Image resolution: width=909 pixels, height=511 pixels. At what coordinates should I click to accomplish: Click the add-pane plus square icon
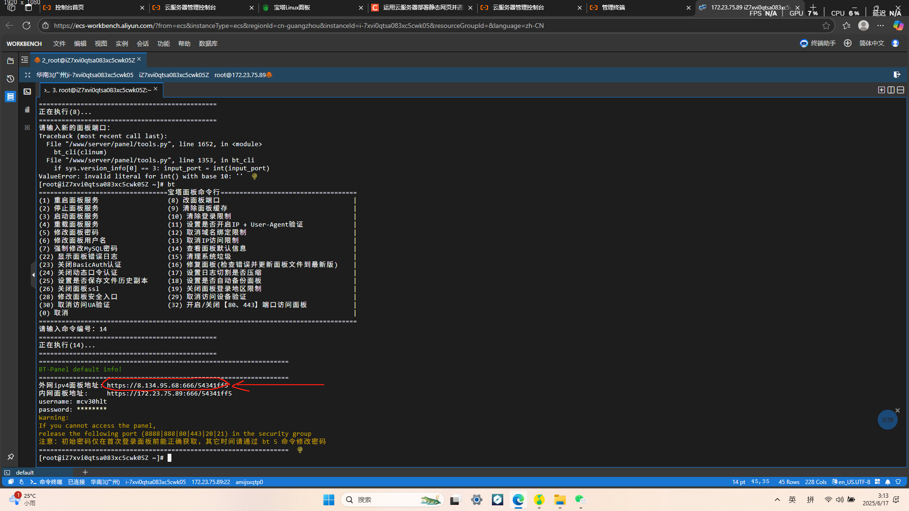click(881, 90)
